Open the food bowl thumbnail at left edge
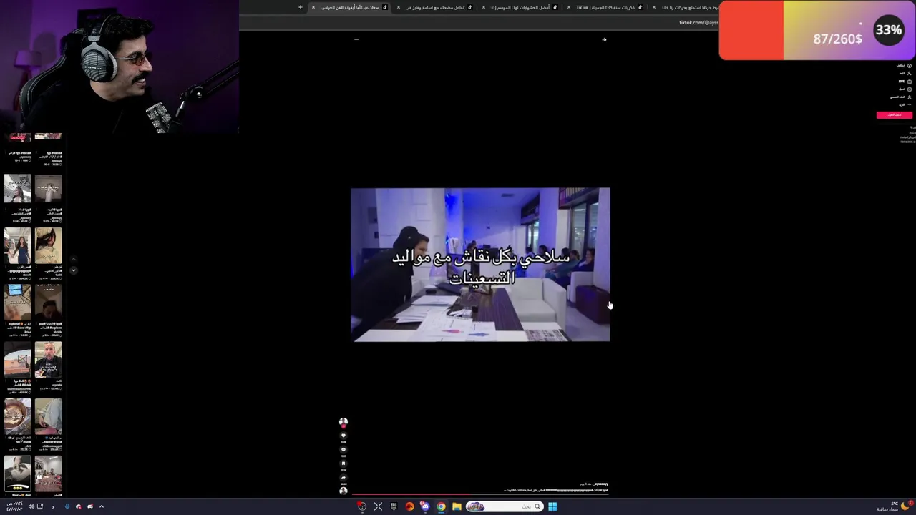 point(18,416)
